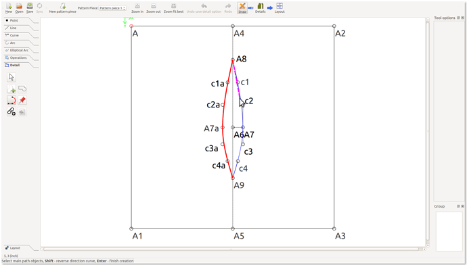Viewport: 467px width, 265px height.
Task: Save the pattern with Save icon
Action: (30, 8)
